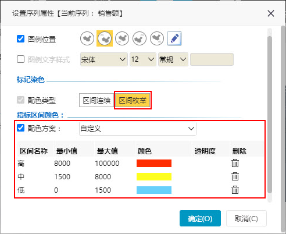Enable the 图例文字样式 checkbox
Screen dimensions: 286x234
20,59
